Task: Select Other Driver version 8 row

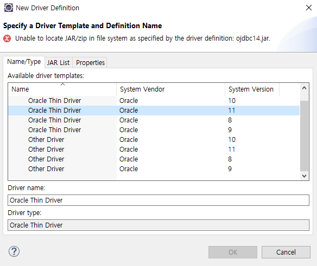Action: click(x=154, y=159)
